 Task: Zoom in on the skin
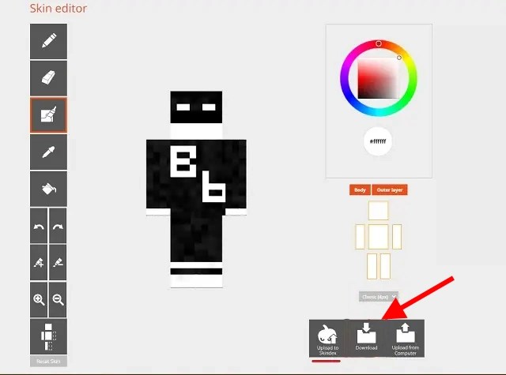pos(39,300)
